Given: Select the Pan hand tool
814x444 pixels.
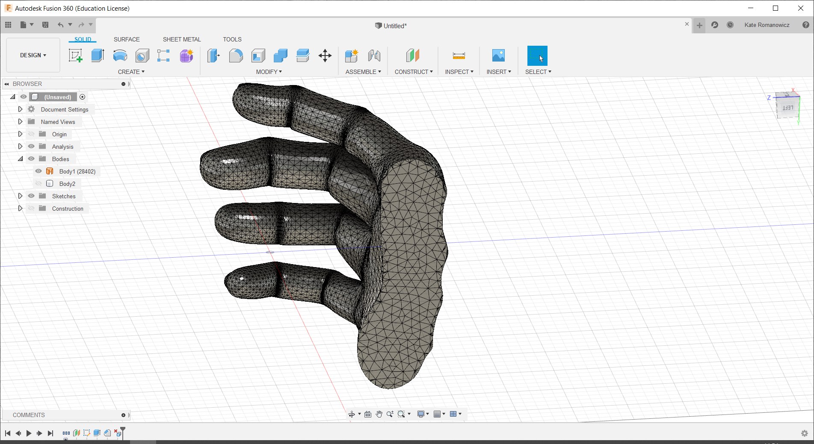Looking at the screenshot, I should (x=379, y=414).
